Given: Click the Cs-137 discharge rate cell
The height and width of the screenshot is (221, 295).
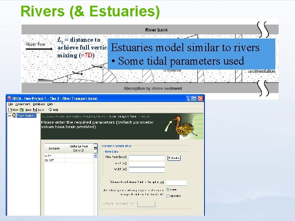Looking at the screenshot, I should click(x=79, y=160).
